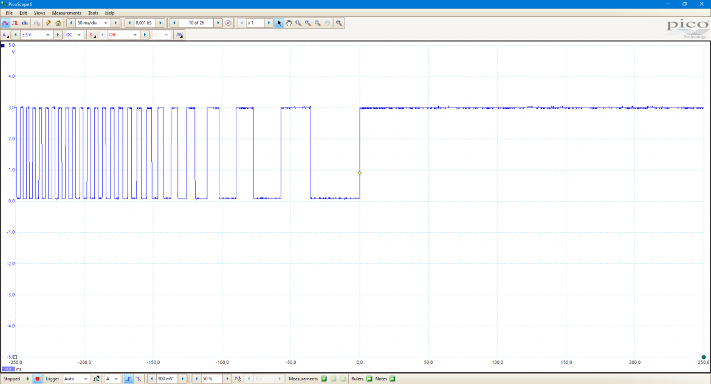The width and height of the screenshot is (711, 384).
Task: Click the Home capture setup icon
Action: 58,23
